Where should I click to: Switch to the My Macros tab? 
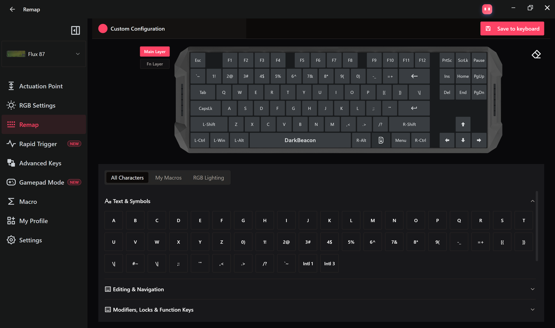click(168, 177)
